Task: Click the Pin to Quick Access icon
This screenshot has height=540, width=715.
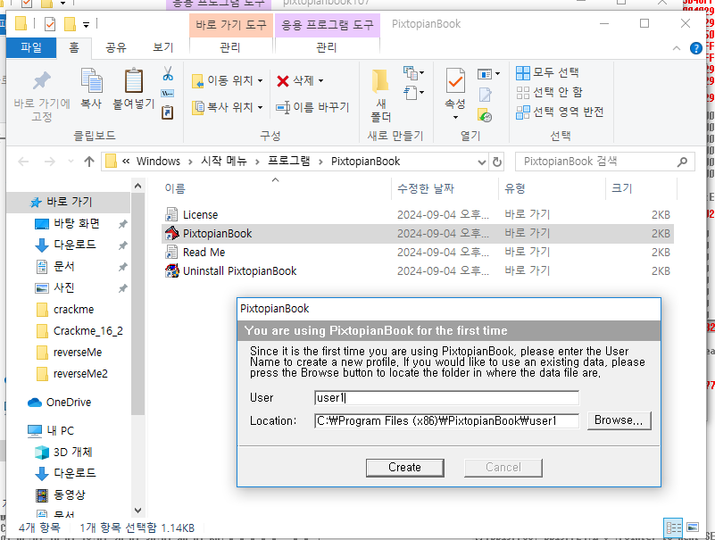Action: click(41, 81)
